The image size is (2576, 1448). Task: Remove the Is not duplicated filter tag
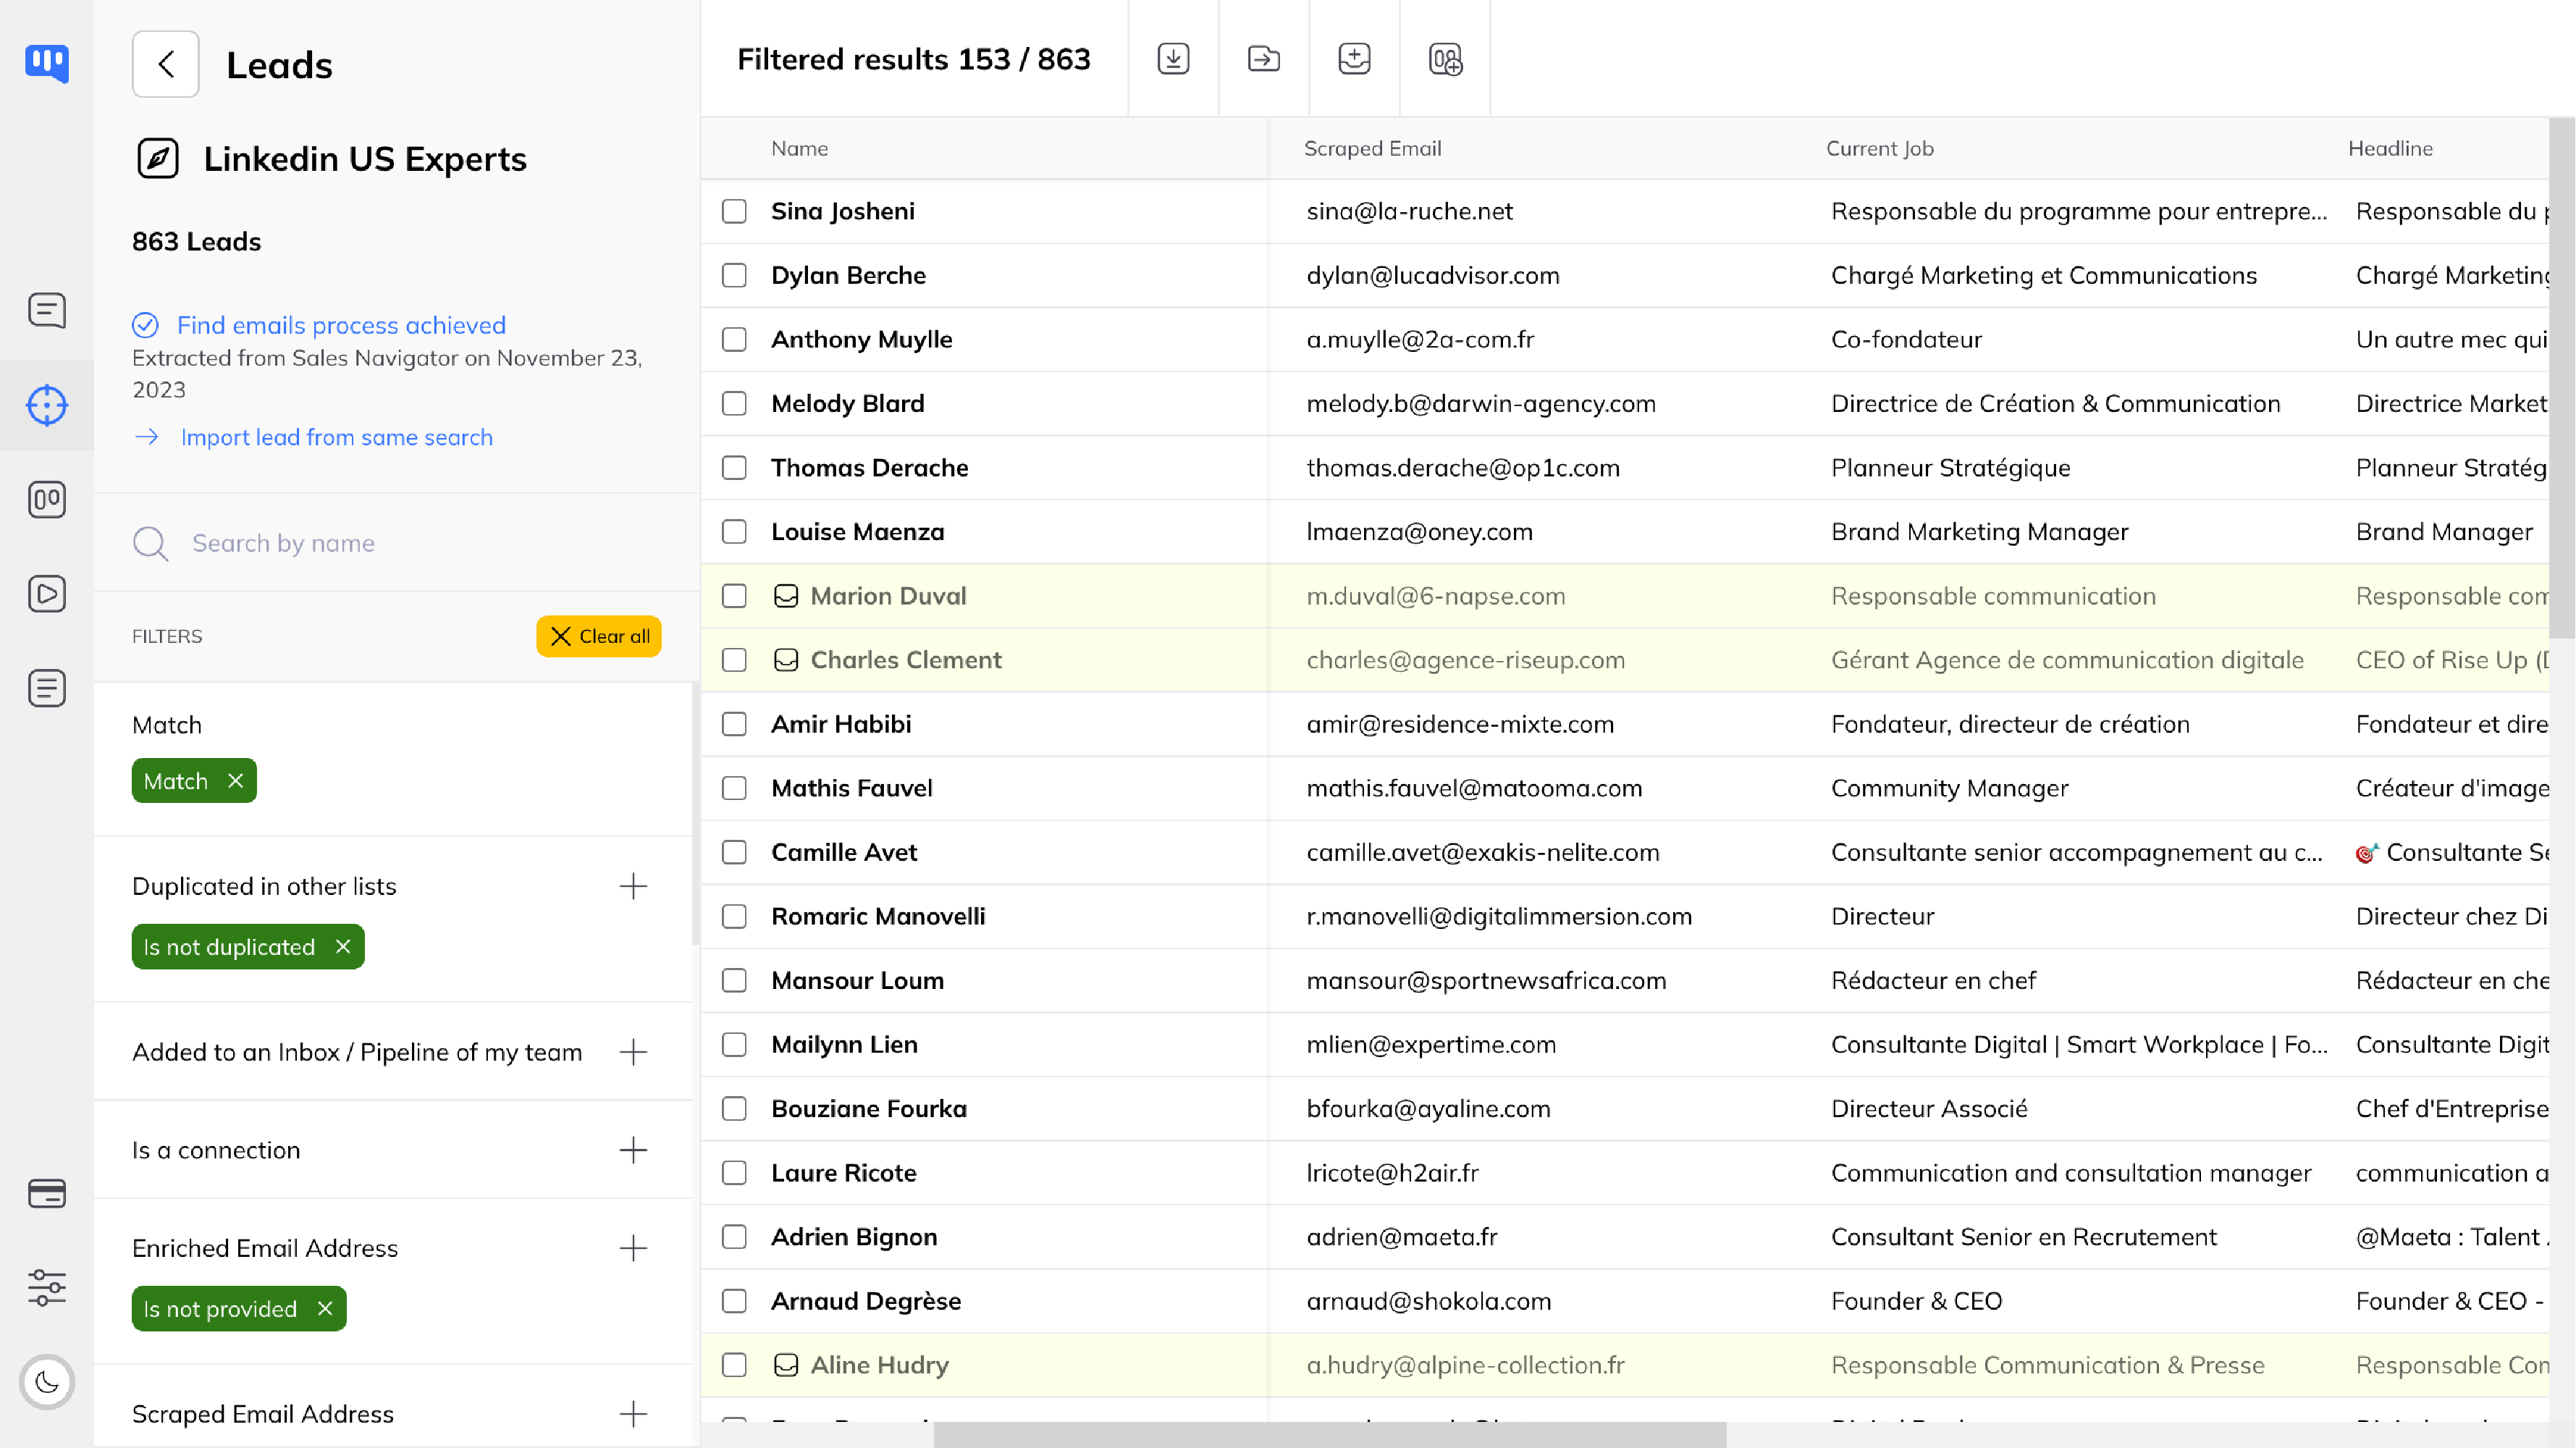tap(343, 947)
